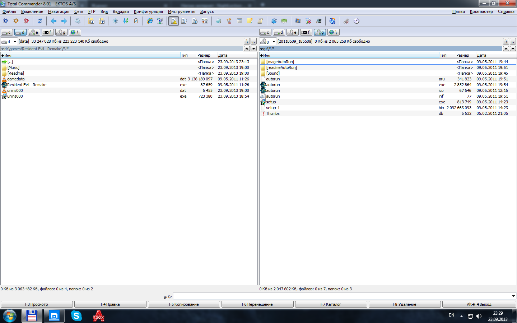Open the Справка menu
Viewport: 517px width, 323px height.
click(x=506, y=11)
